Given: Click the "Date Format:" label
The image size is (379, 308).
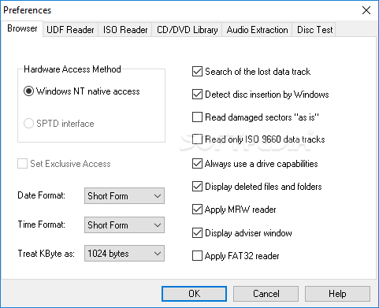Looking at the screenshot, I should tap(41, 195).
